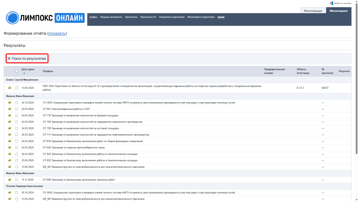Switch to the Регистрация tab
The image size is (358, 201).
coord(313,11)
